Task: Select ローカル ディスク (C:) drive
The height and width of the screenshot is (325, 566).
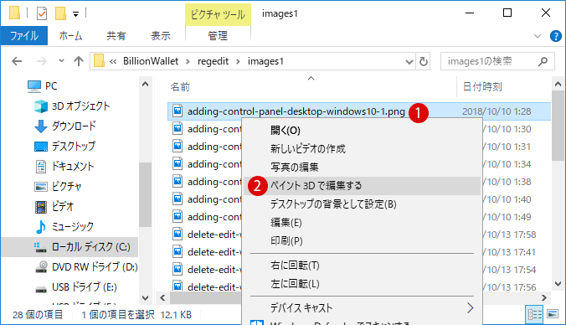Action: 69,246
